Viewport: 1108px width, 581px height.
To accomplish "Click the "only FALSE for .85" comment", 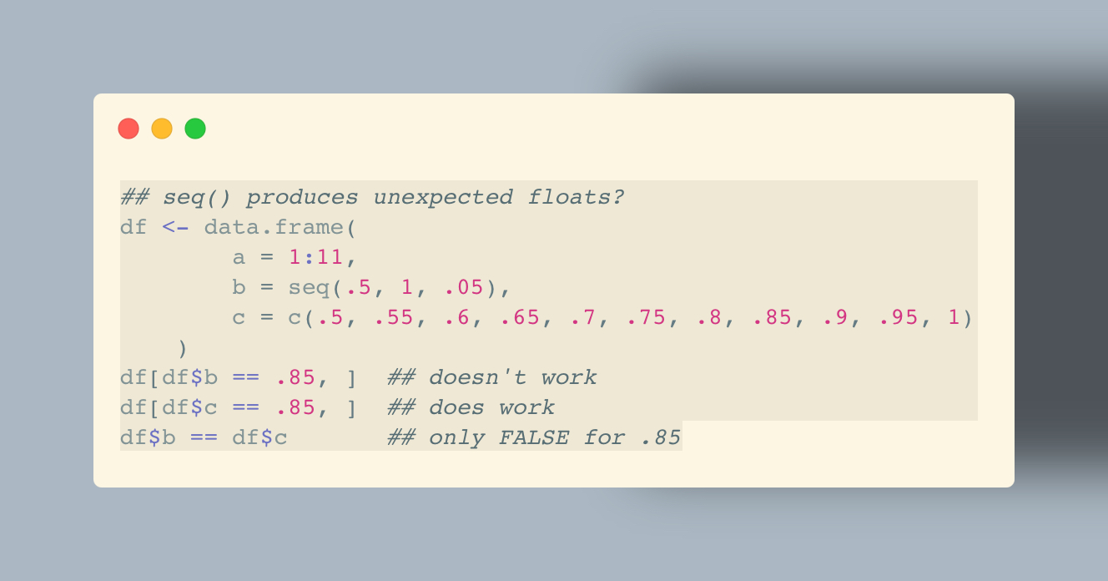I will pos(534,438).
